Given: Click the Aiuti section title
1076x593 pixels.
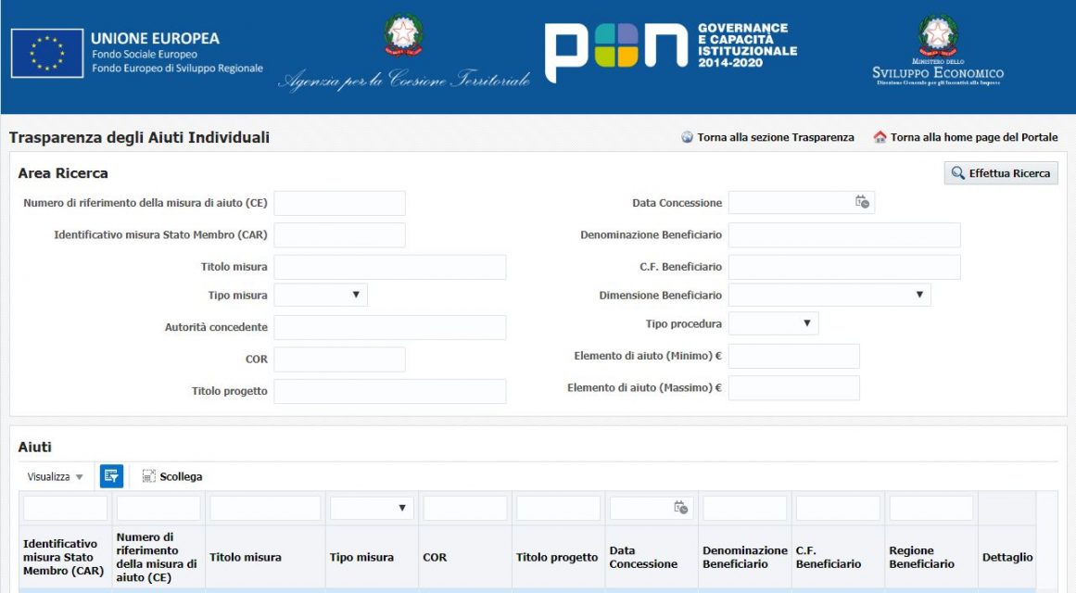Looking at the screenshot, I should [35, 447].
